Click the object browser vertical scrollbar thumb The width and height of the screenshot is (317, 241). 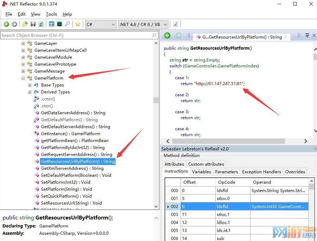pos(156,100)
